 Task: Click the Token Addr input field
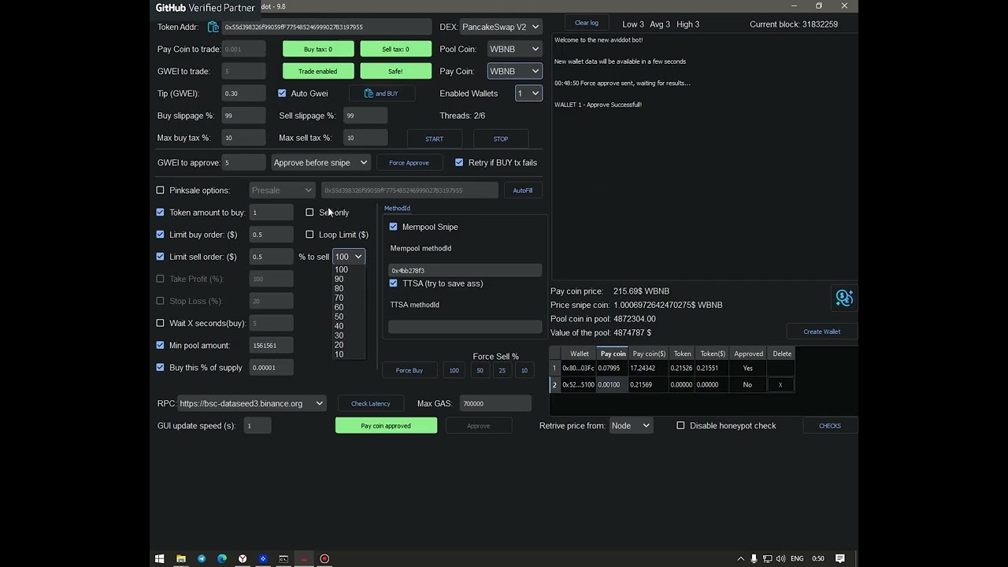pos(327,27)
